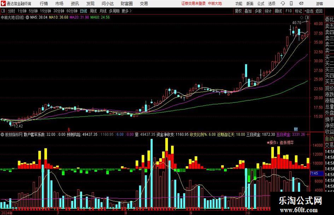Expand main chart indicator dropdown beside 中岩大地
The height and width of the screenshot is (215, 334).
pyautogui.click(x=27, y=17)
